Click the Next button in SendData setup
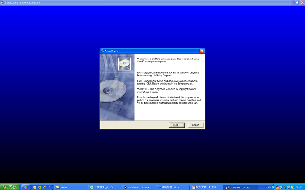Image resolution: width=305 pixels, height=190 pixels. [x=177, y=125]
